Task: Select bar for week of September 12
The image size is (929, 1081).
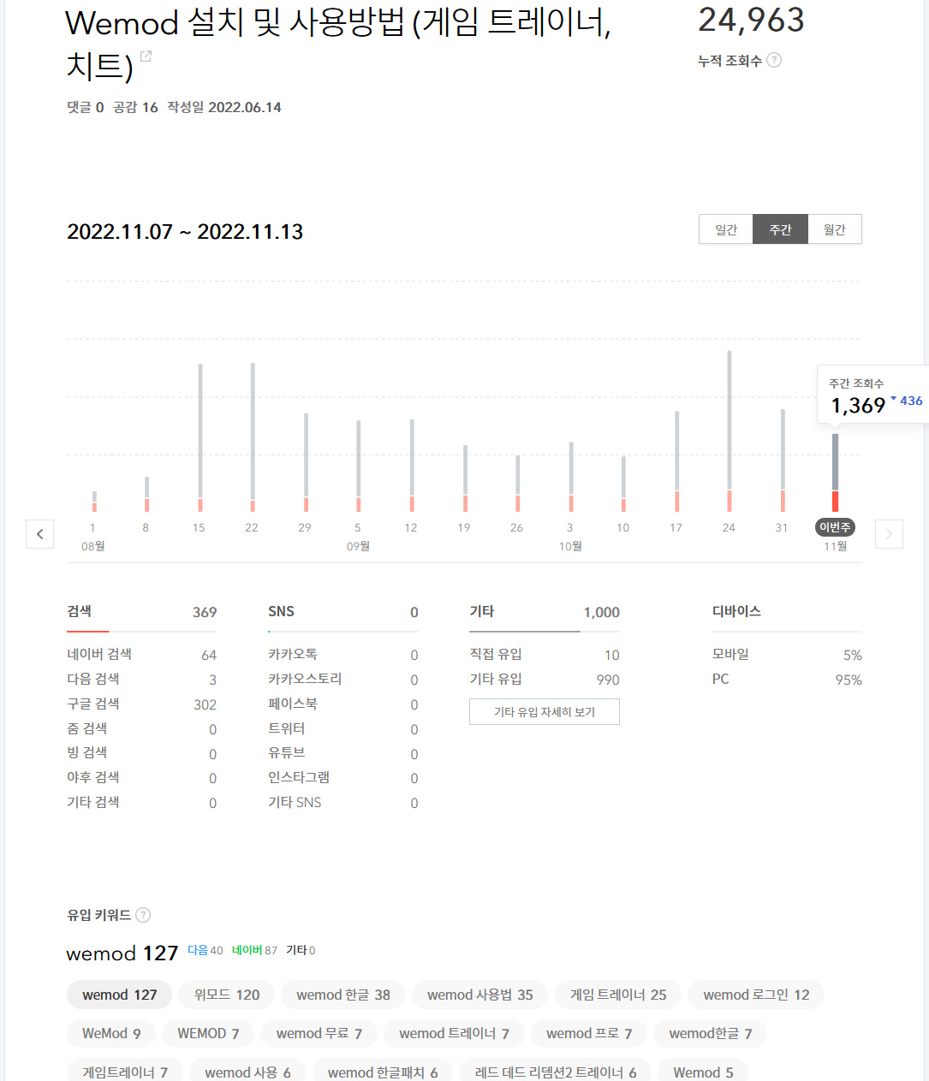Action: click(412, 466)
